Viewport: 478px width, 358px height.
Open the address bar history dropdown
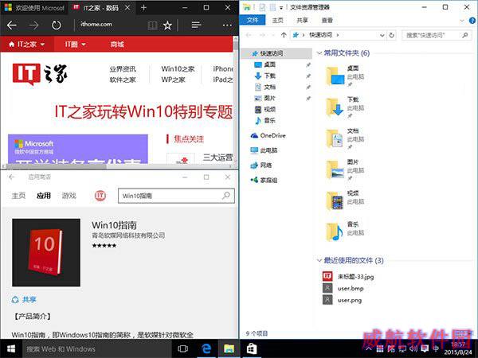pyautogui.click(x=382, y=35)
